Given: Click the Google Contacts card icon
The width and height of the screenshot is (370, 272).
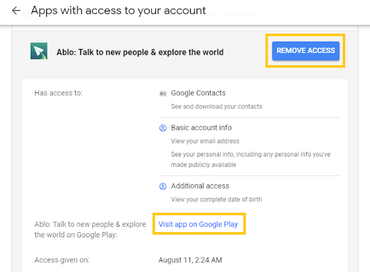Looking at the screenshot, I should coord(163,94).
